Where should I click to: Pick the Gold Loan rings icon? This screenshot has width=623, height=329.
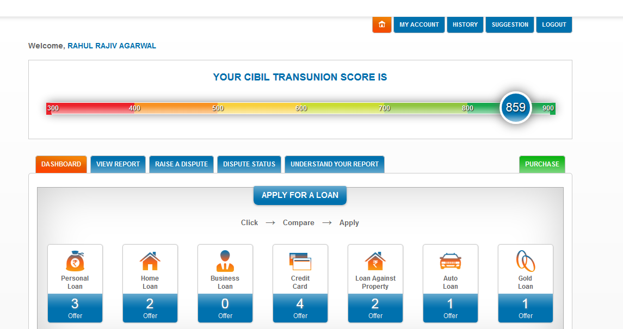[525, 261]
